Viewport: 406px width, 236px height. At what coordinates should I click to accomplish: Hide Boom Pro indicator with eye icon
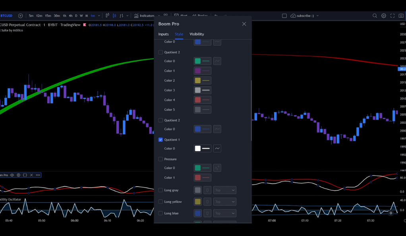pos(12,175)
